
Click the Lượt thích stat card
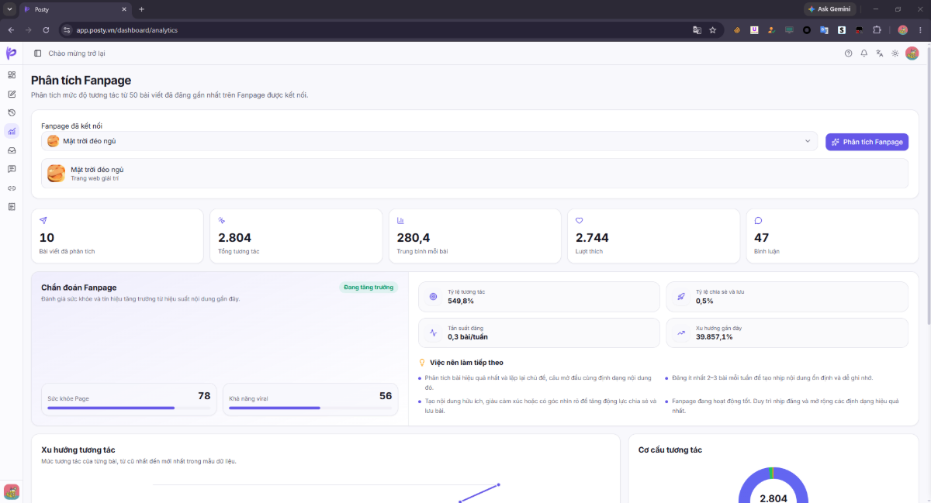[653, 236]
